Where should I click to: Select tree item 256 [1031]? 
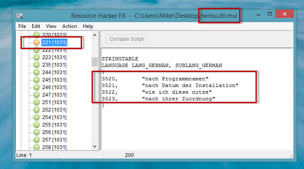(x=54, y=132)
